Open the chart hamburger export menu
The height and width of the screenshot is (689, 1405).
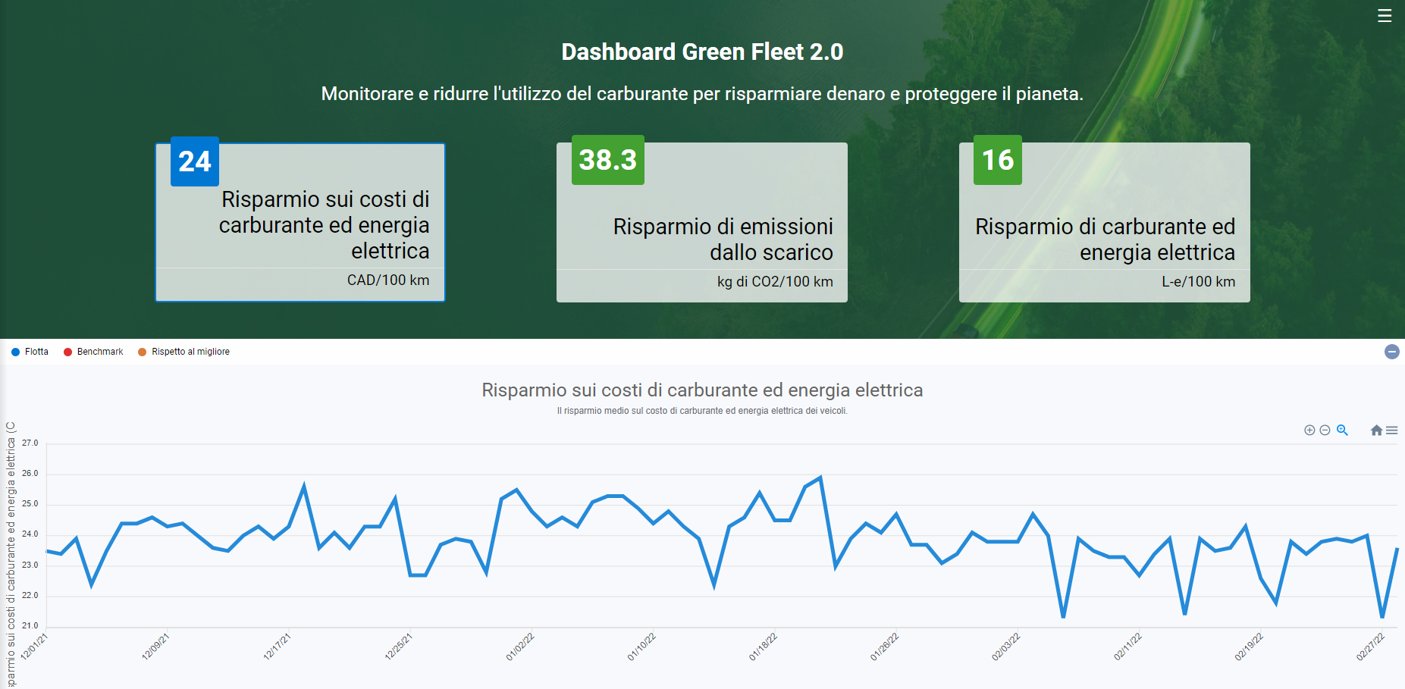click(1393, 430)
